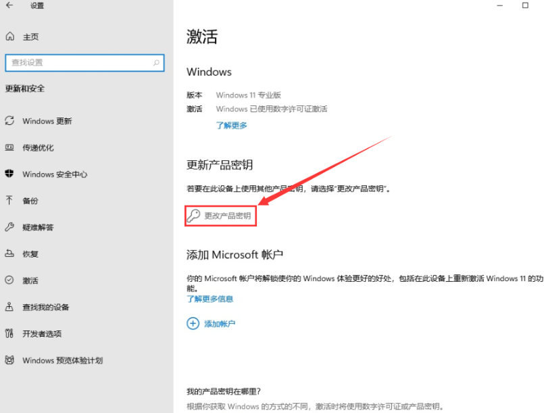Select 激活 in the left sidebar

[x=30, y=281]
